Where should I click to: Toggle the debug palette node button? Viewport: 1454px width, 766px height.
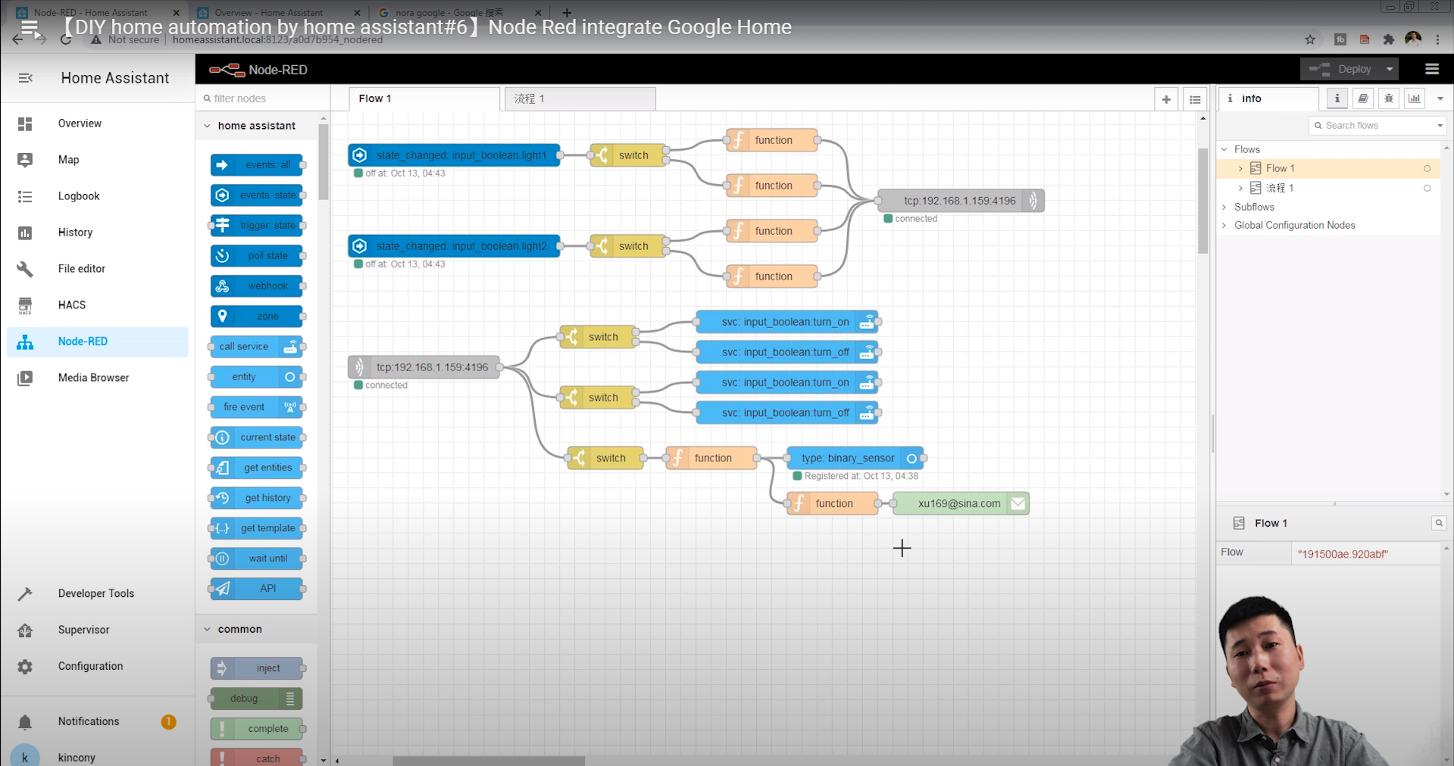coord(290,699)
